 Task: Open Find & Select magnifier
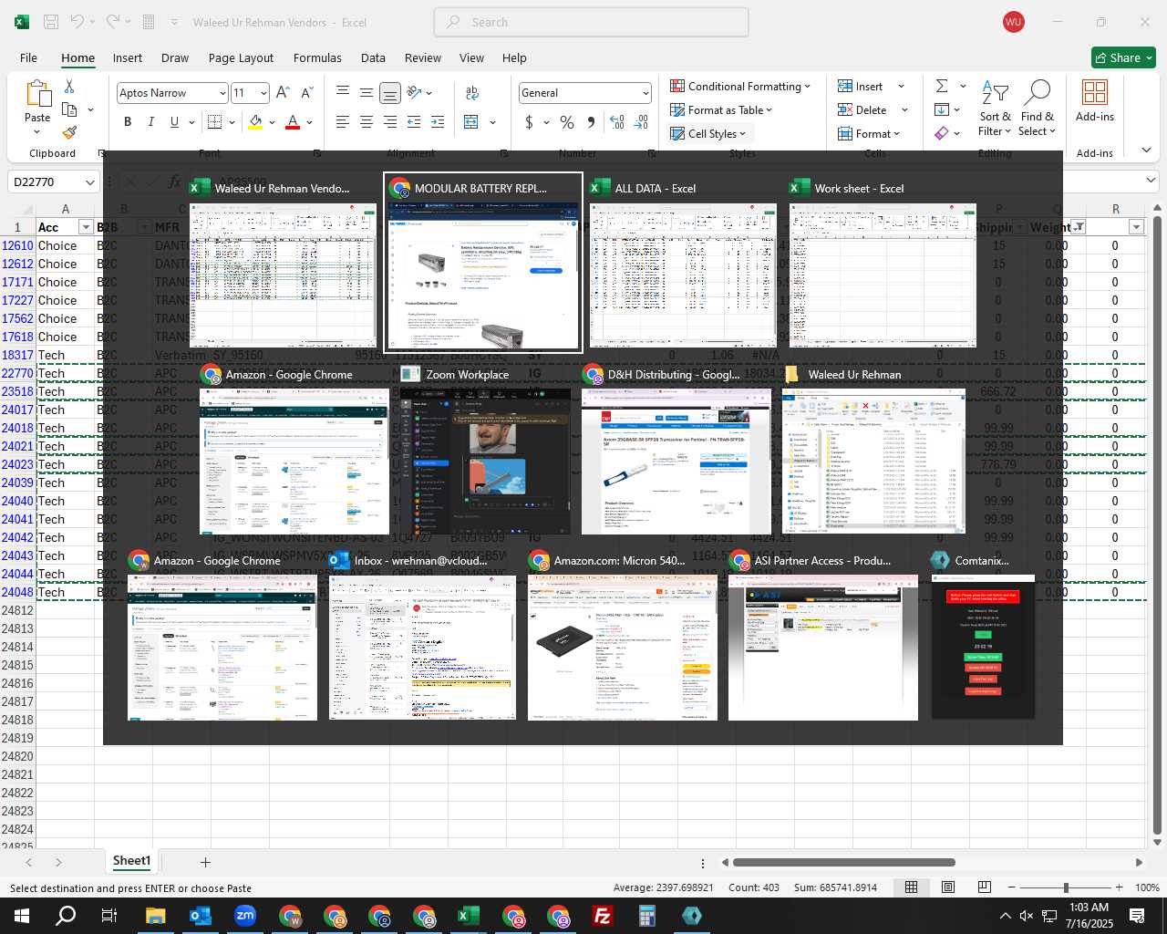click(1038, 109)
